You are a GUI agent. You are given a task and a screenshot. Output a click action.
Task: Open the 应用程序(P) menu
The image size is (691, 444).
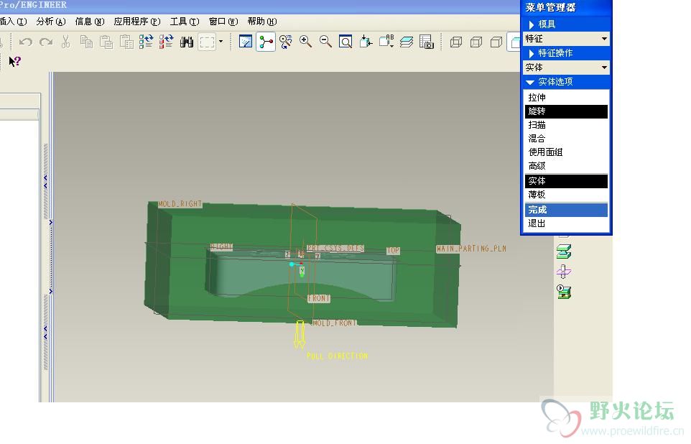[137, 21]
